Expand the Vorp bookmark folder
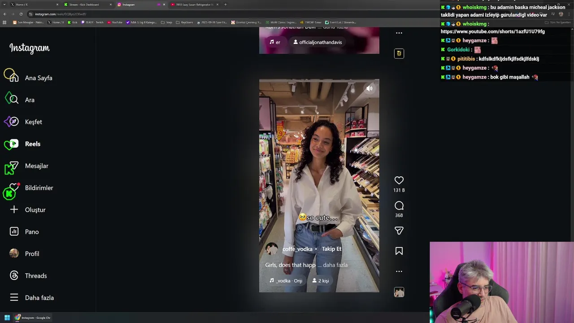Screen dimensions: 574x323 pyautogui.click(x=166, y=22)
